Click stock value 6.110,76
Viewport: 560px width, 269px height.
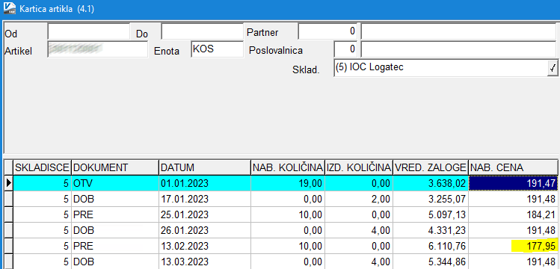(431, 246)
